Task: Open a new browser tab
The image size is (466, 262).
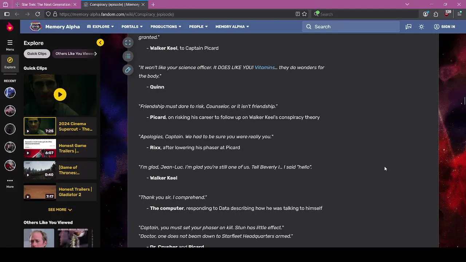Action: pyautogui.click(x=153, y=4)
